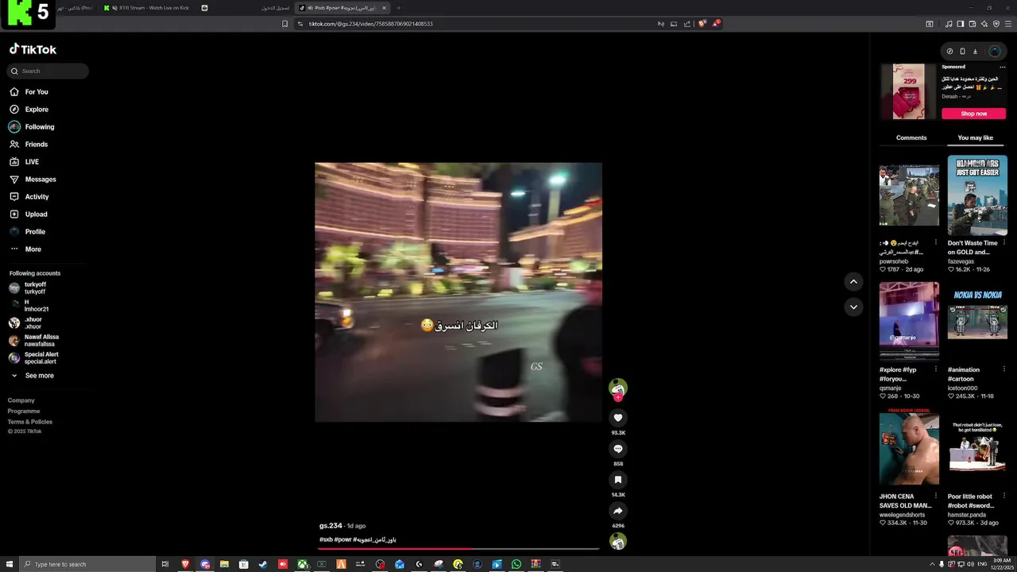This screenshot has width=1017, height=572.
Task: Go to previous video with up chevron
Action: (853, 281)
